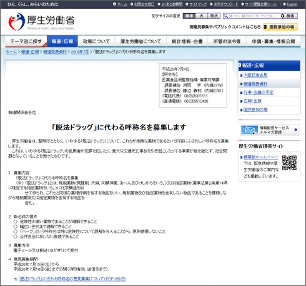
Task: Click the round arrow on メルマガ登録 banner
Action: [x=295, y=130]
